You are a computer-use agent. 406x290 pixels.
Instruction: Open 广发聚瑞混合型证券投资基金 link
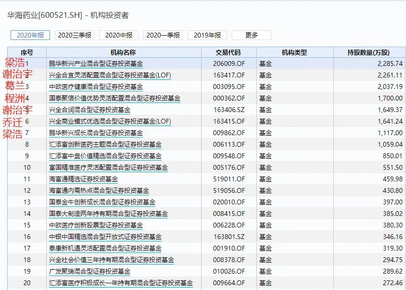89,271
